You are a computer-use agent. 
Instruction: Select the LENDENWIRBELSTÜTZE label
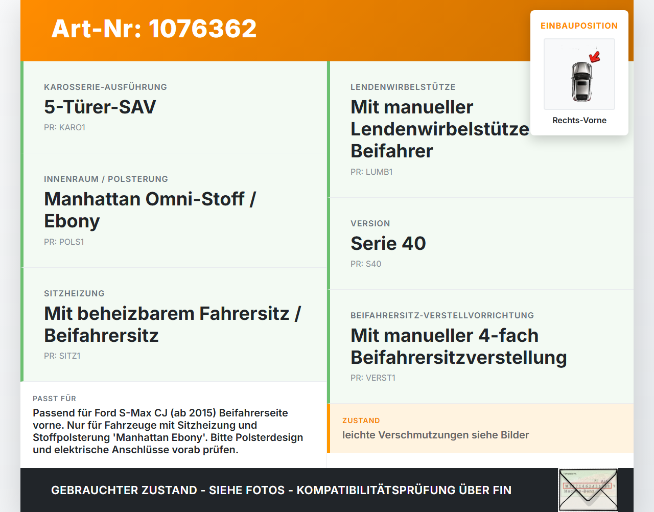click(403, 87)
